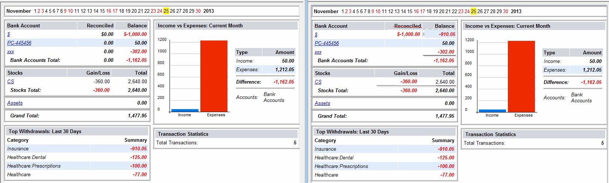Viewport: 609px width, 183px height.
Task: Click the Reconciled column header in left panel
Action: (100, 25)
